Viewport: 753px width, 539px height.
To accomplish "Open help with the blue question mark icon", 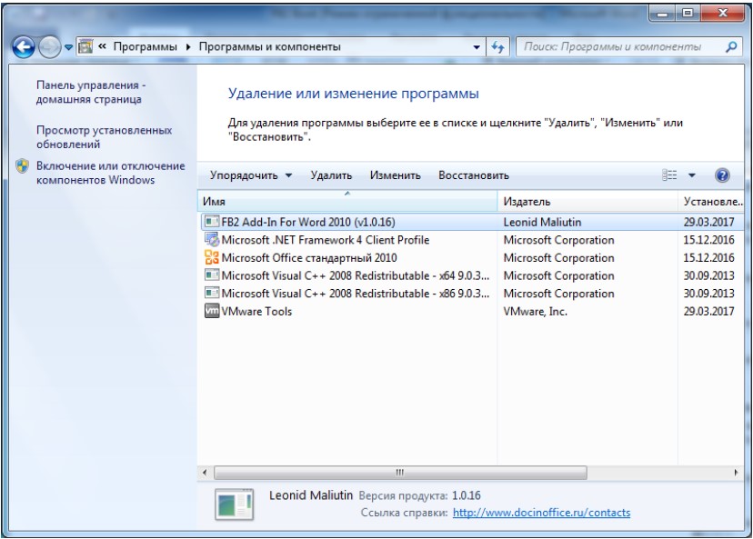I will click(723, 175).
